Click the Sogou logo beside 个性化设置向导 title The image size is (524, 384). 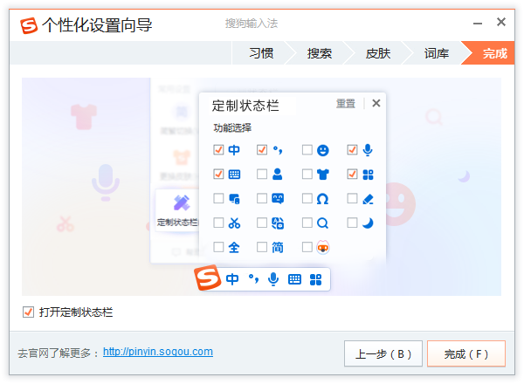29,25
